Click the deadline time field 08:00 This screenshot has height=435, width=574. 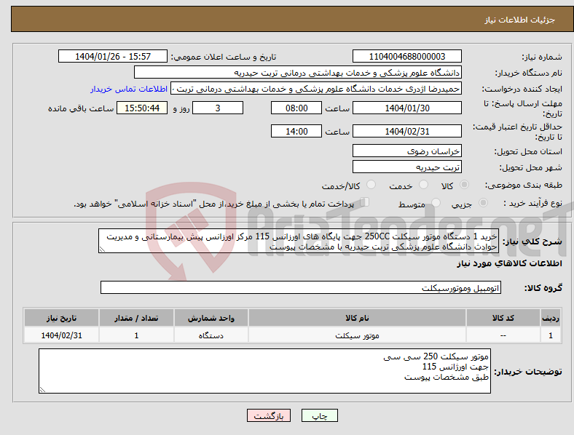click(x=296, y=108)
